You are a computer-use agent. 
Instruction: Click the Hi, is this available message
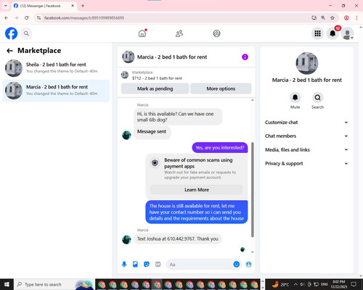point(178,117)
